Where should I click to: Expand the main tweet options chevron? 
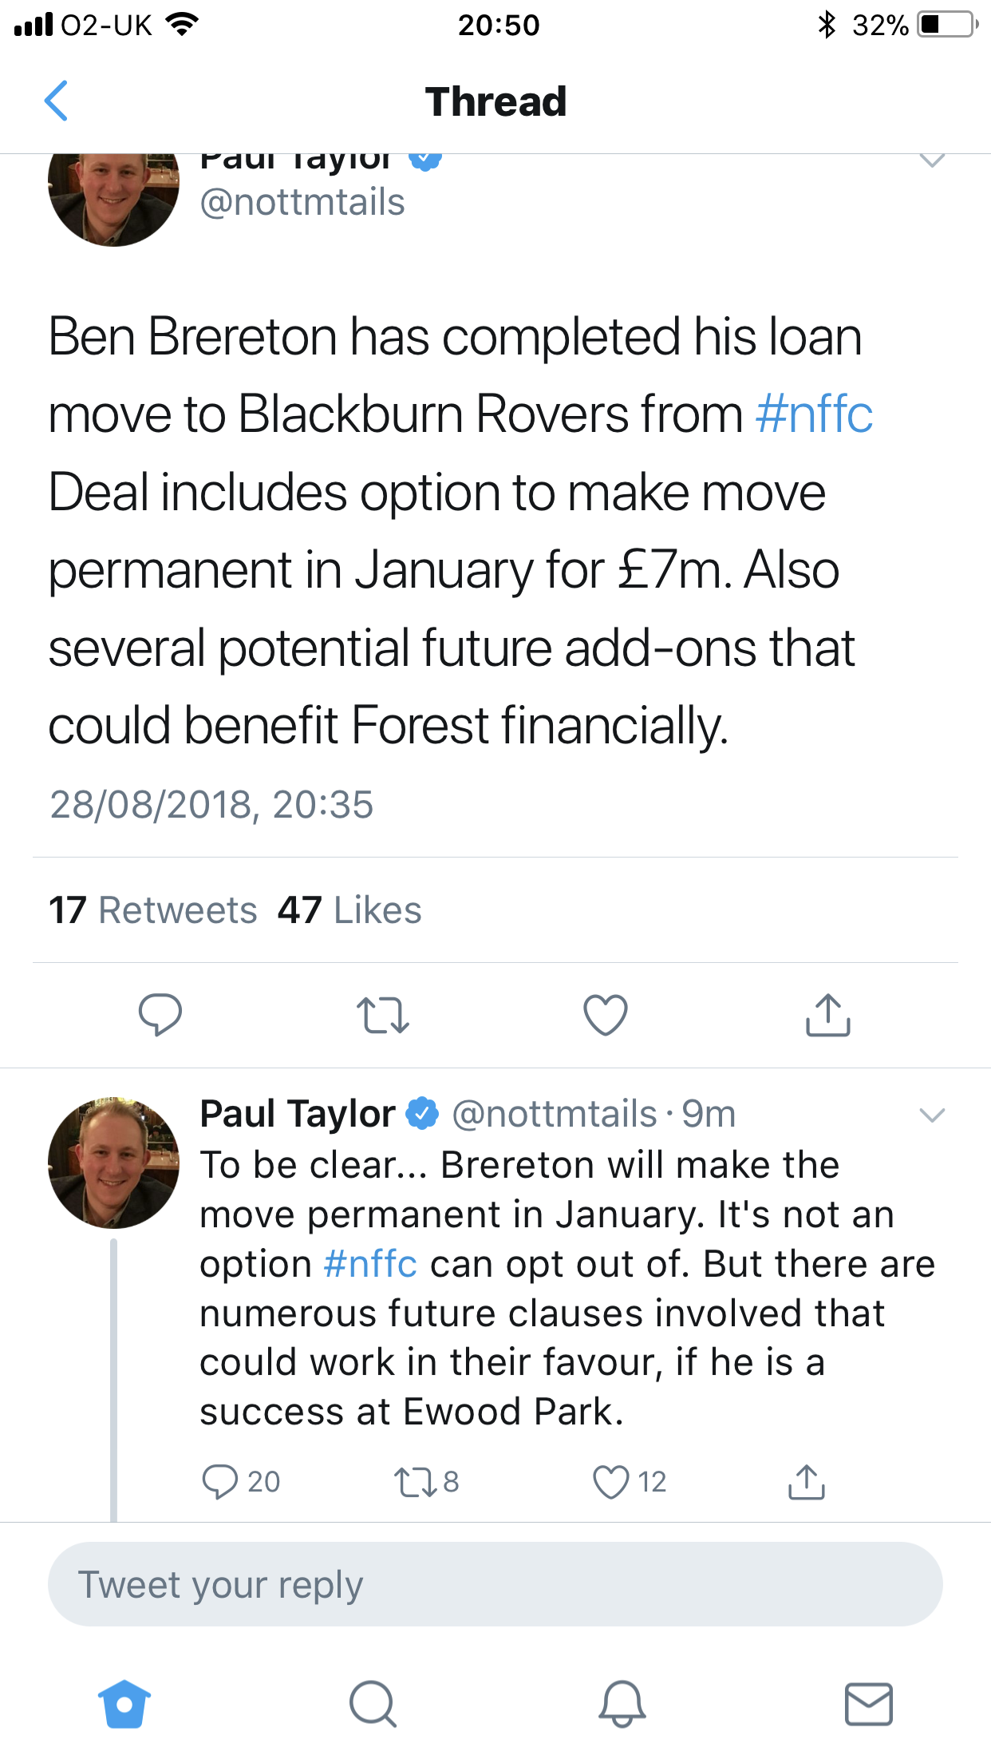(932, 160)
